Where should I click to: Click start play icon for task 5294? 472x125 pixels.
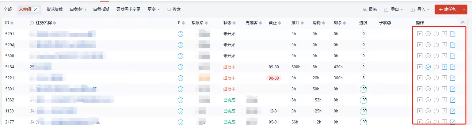(x=420, y=45)
